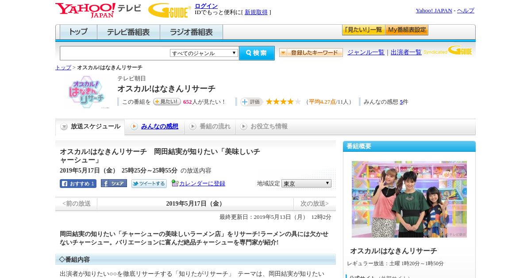This screenshot has height=278, width=531.
Task: Click the Facebook おすすめ button
Action: [78, 184]
